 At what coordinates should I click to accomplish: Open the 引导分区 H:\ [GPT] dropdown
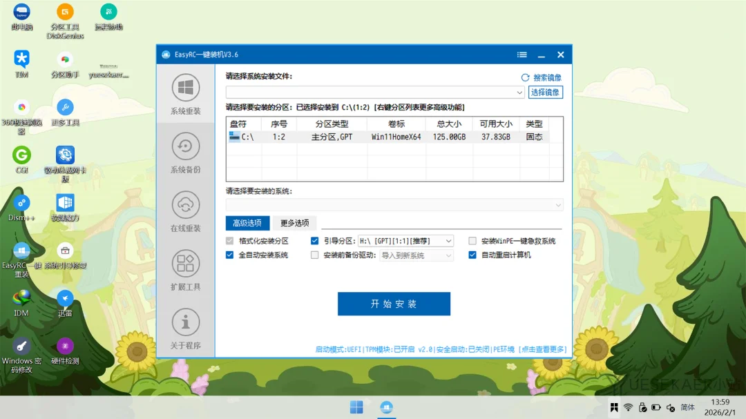[406, 241]
